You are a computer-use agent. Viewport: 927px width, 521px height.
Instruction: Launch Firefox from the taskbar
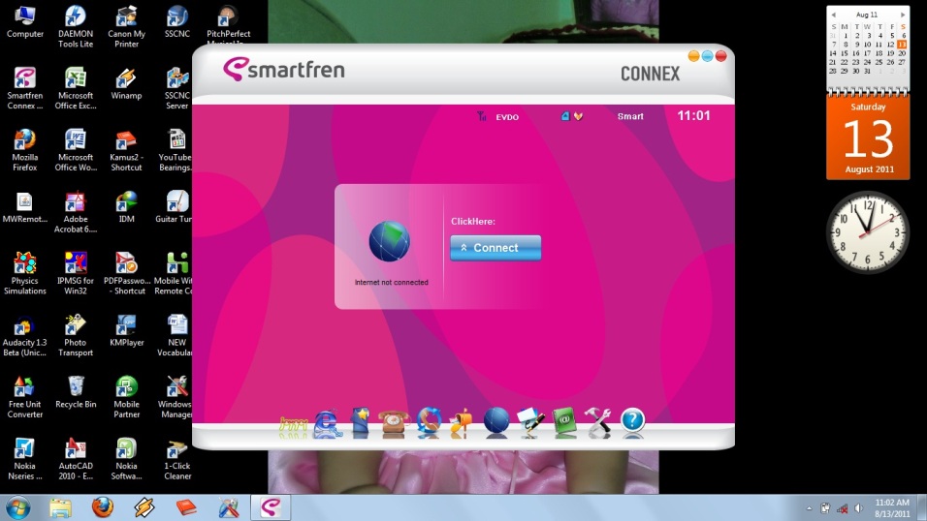pos(102,507)
